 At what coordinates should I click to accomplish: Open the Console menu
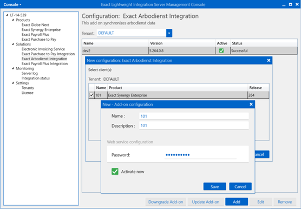tap(12, 4)
